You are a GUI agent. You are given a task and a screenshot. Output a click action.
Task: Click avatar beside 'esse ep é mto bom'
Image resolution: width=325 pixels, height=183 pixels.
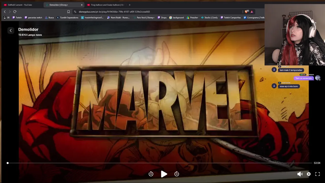pos(274,86)
